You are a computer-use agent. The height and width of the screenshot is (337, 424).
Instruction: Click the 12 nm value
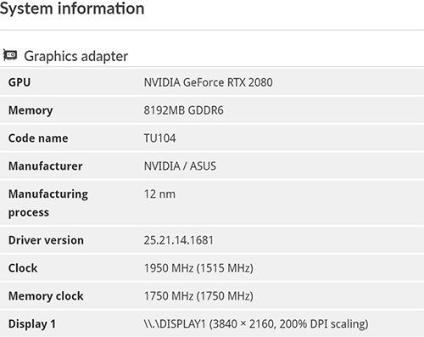pos(159,194)
